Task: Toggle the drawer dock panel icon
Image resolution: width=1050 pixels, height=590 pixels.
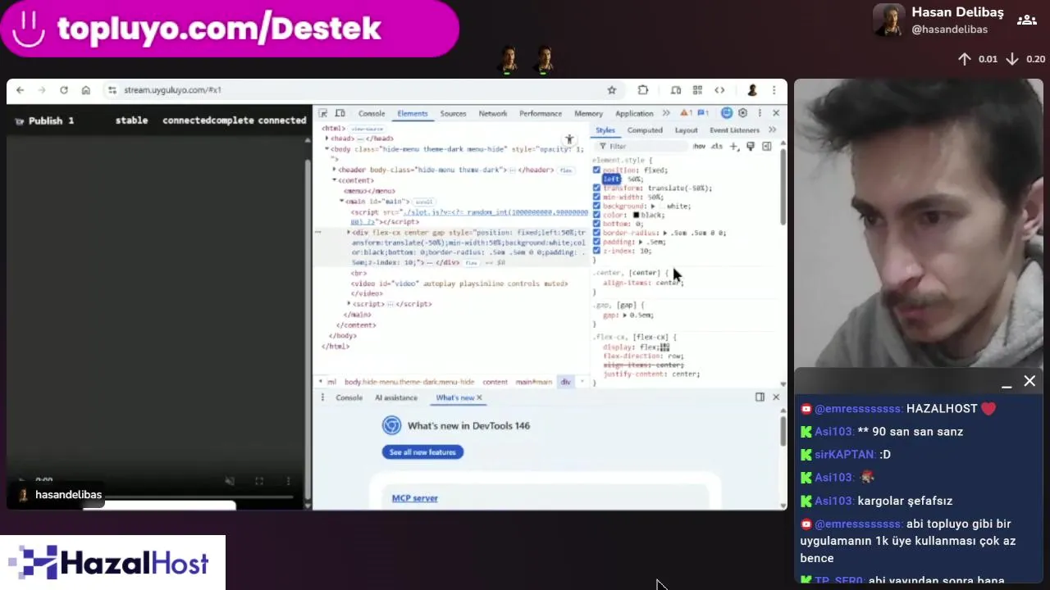Action: [x=760, y=397]
